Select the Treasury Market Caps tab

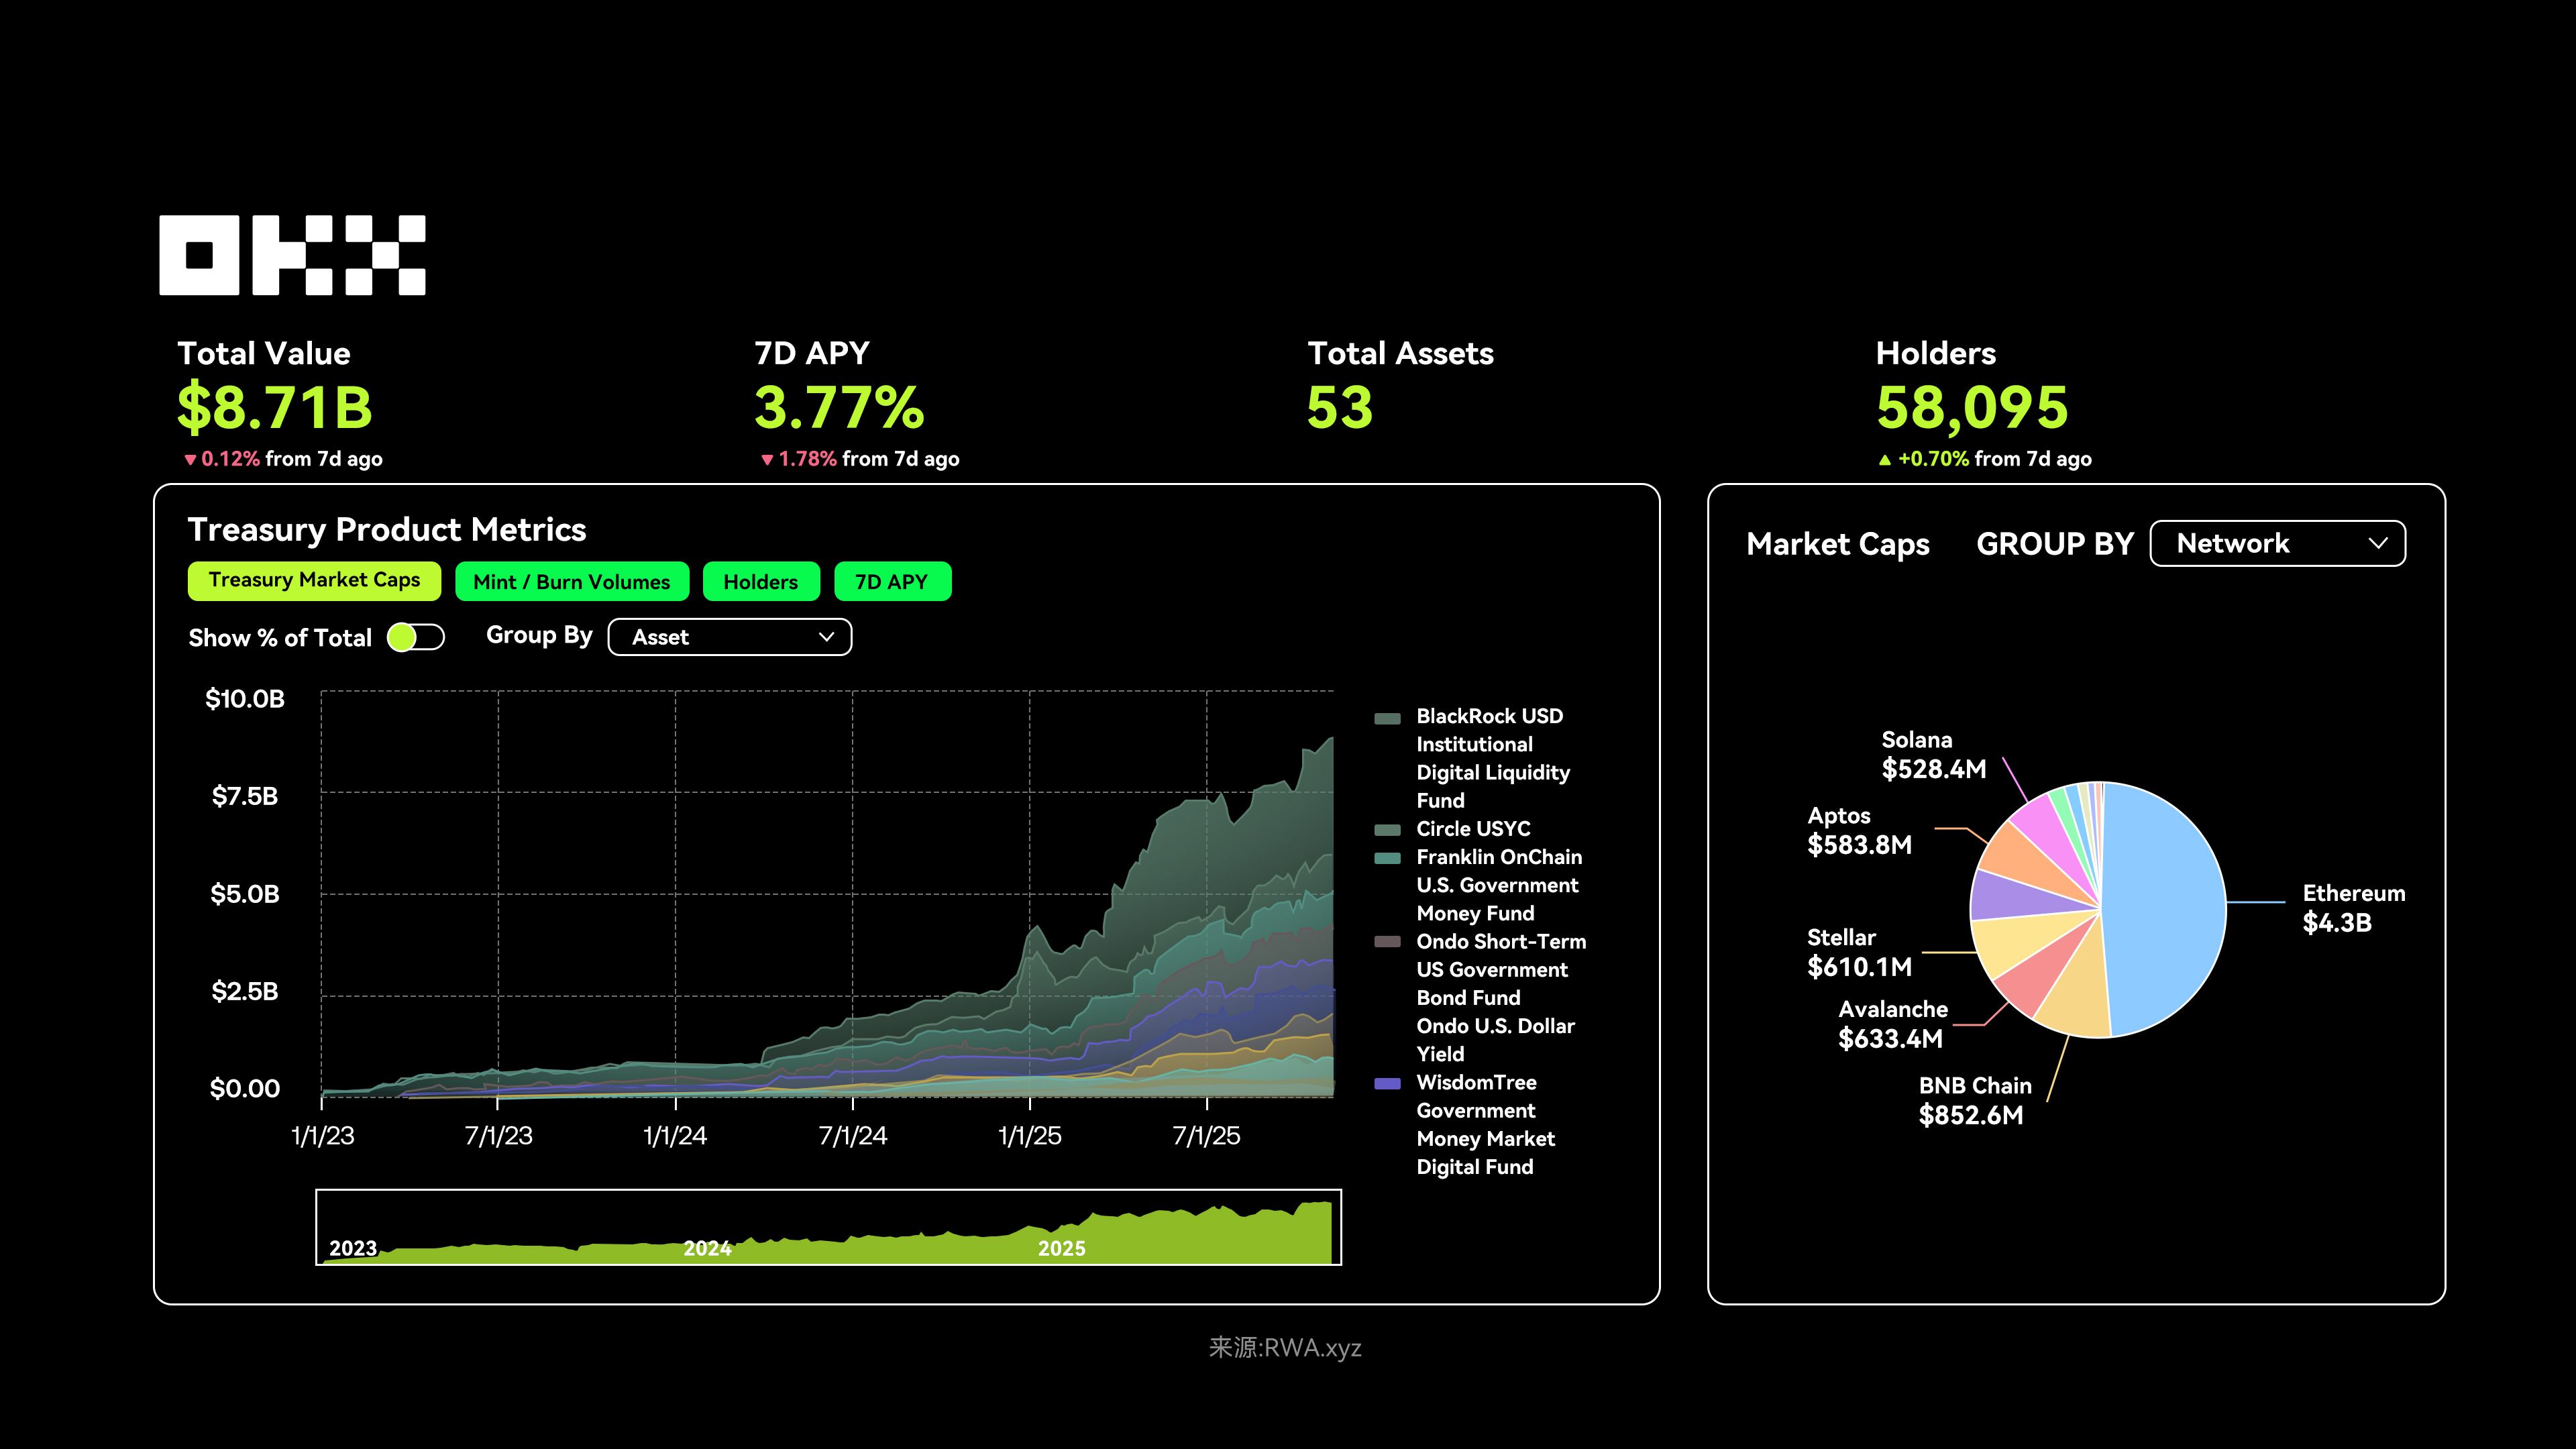pyautogui.click(x=314, y=581)
